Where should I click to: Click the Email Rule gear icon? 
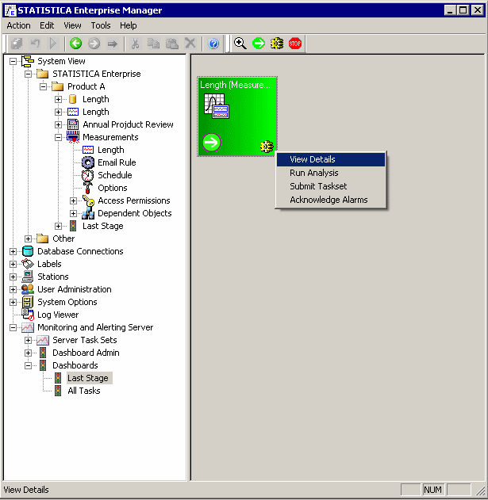[x=88, y=162]
